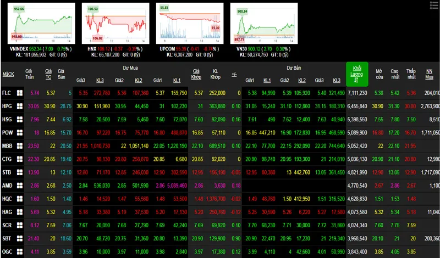This screenshot has height=258, width=440.
Task: Click FLC total volume 7,111,230
Action: [357, 93]
